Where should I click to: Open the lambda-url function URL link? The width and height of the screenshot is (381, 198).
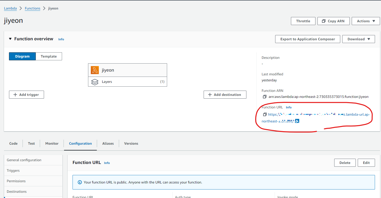click(316, 118)
